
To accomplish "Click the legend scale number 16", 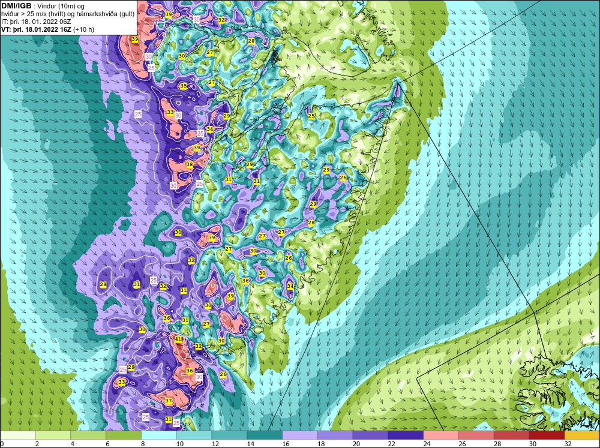I will pyautogui.click(x=286, y=444).
